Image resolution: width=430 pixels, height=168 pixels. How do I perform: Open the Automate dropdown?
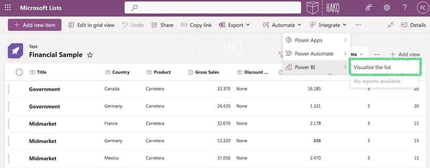(282, 25)
